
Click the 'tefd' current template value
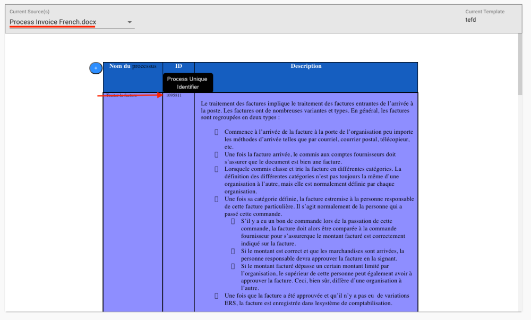coord(470,20)
